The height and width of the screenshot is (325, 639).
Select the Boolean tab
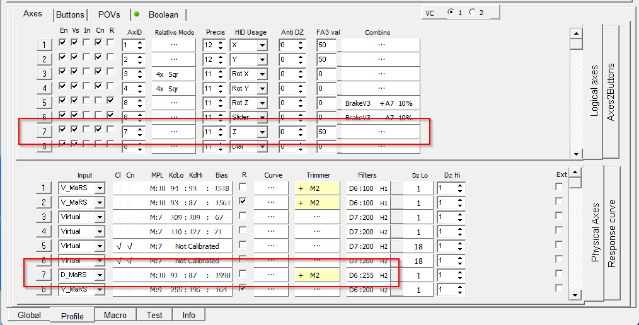[x=163, y=14]
